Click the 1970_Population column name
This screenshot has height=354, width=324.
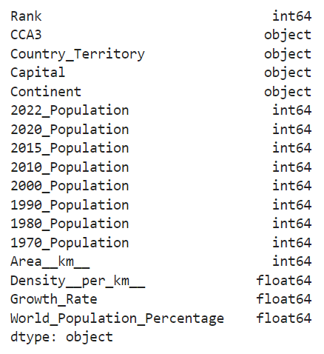70,243
